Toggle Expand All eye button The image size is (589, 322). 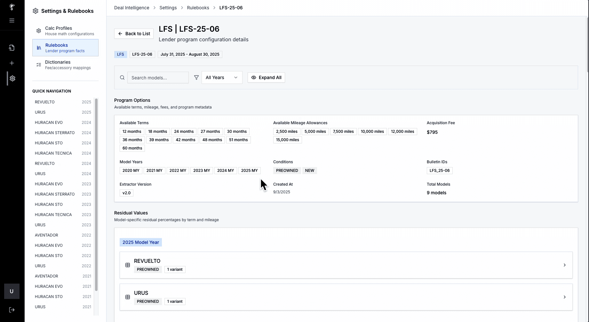point(266,77)
